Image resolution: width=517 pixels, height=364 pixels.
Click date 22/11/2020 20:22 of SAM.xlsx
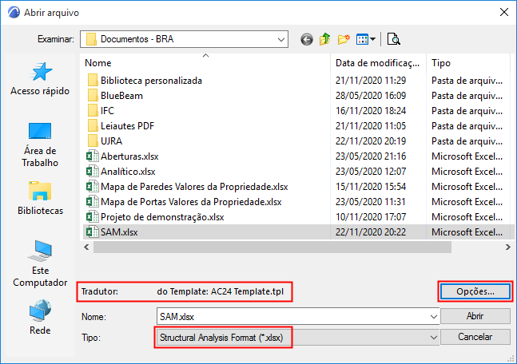coord(371,232)
